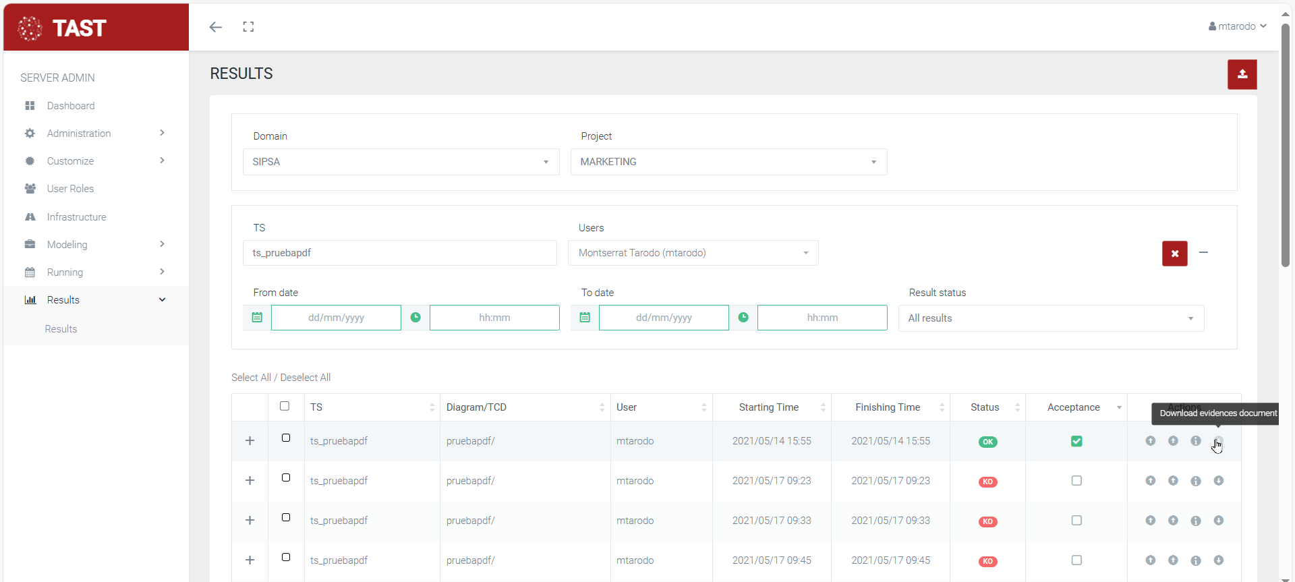
Task: Expand the first ts_pruebapdf row details
Action: pyautogui.click(x=250, y=441)
